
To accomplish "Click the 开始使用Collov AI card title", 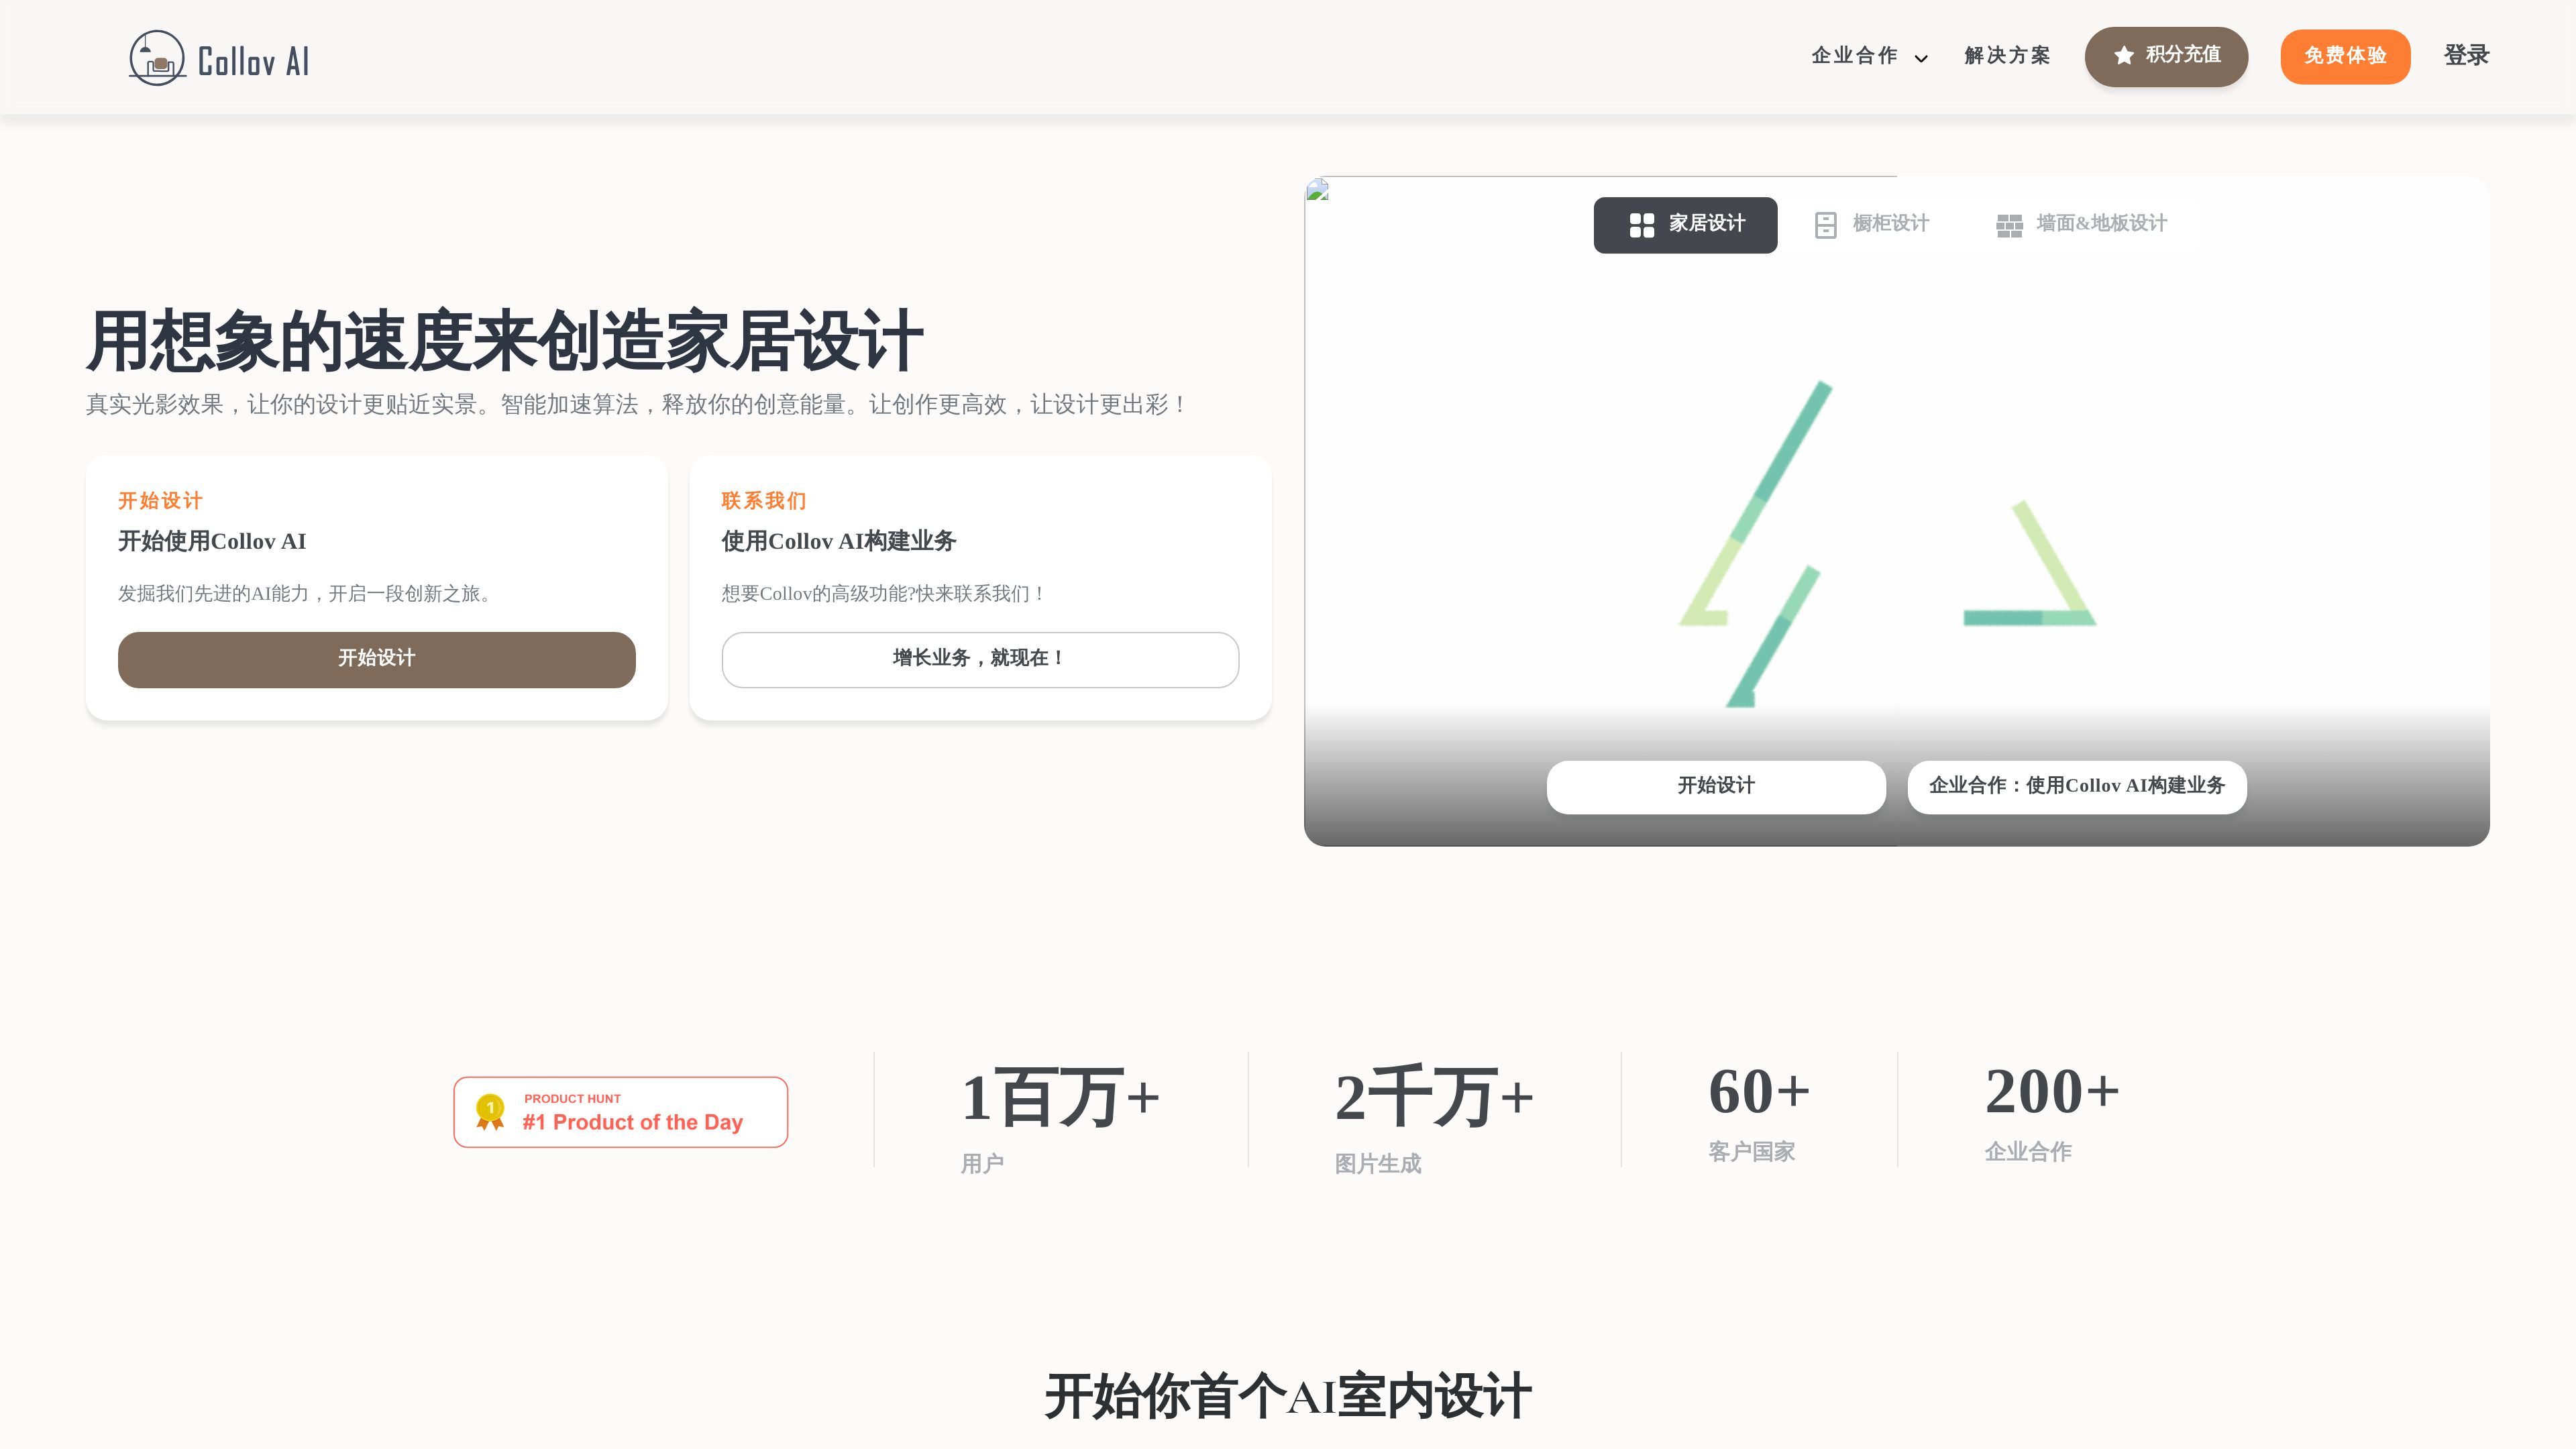I will click(212, 542).
